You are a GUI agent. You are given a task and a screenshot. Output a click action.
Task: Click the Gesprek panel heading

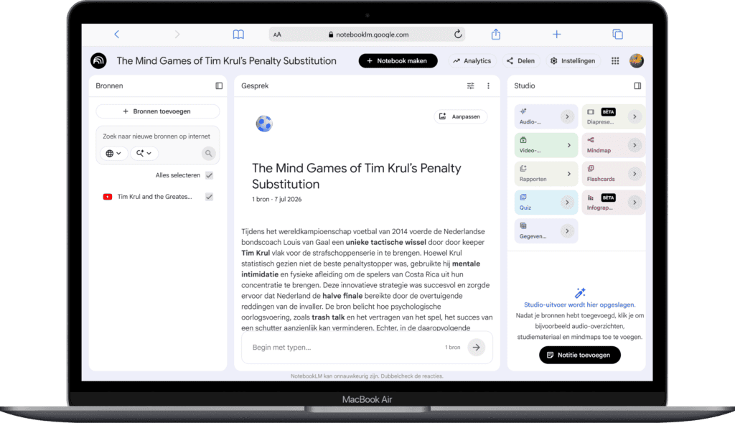[255, 85]
